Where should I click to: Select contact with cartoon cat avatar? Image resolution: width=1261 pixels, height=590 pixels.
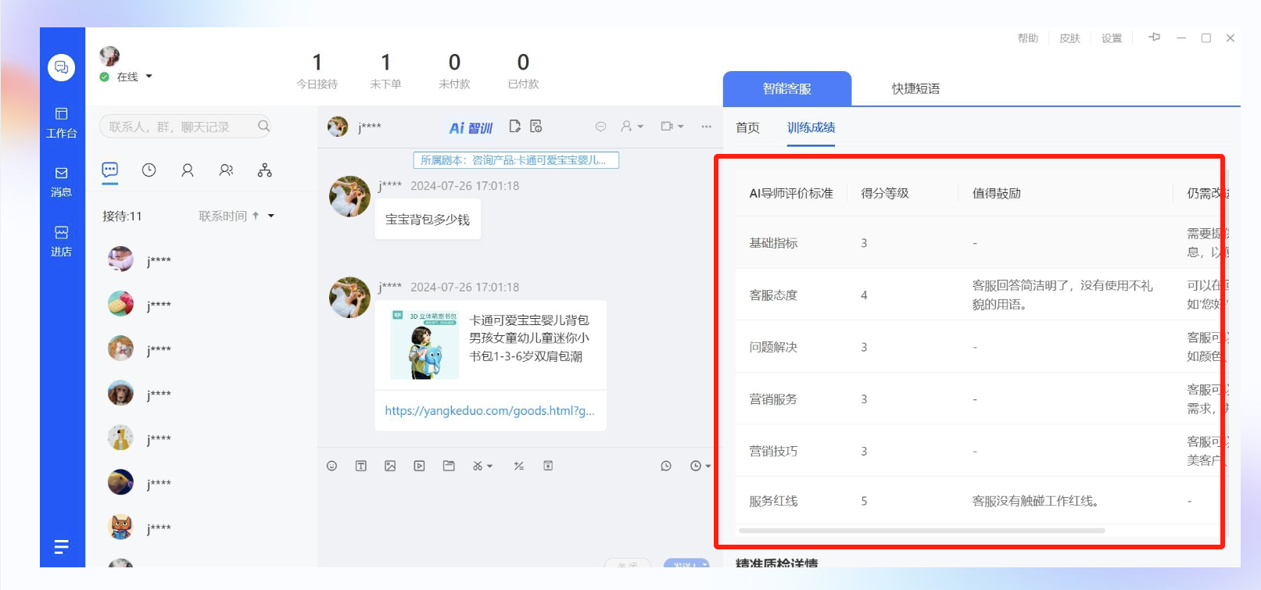pyautogui.click(x=120, y=527)
